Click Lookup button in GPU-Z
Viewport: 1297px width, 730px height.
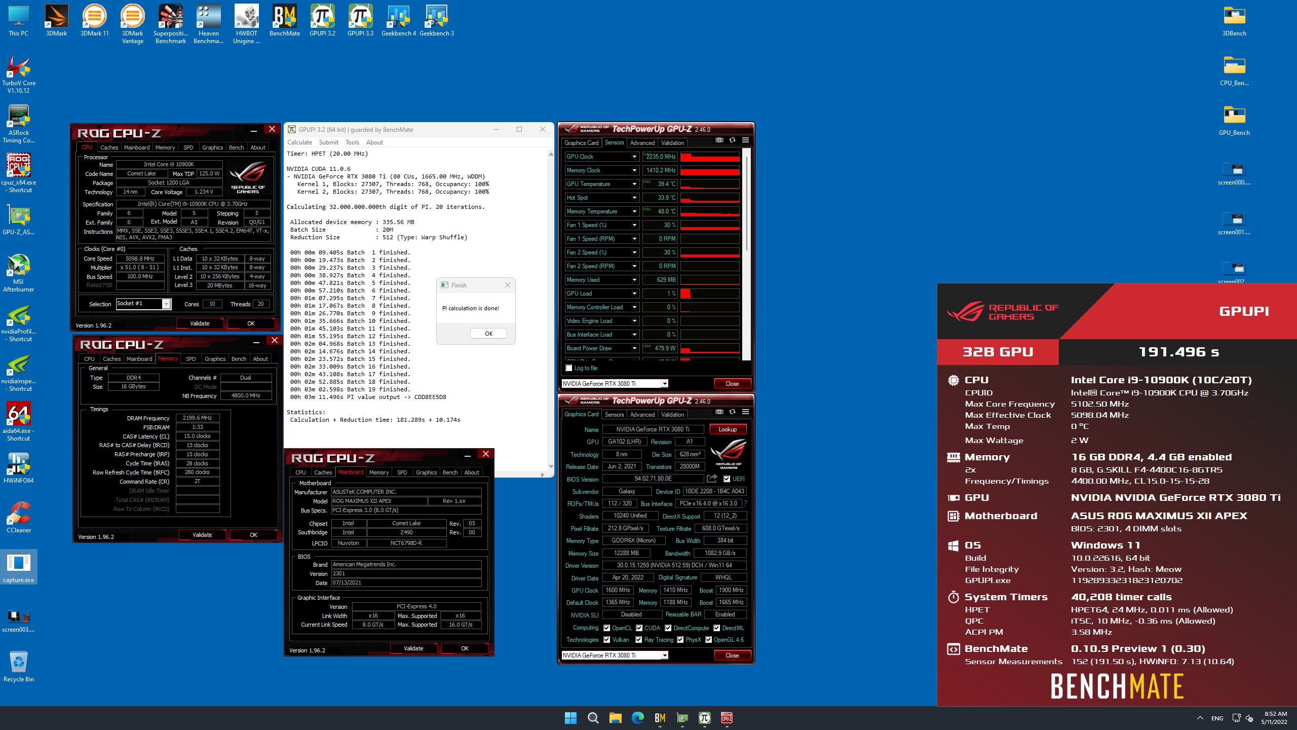[x=728, y=429]
